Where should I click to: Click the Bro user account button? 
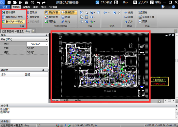point(125,2)
